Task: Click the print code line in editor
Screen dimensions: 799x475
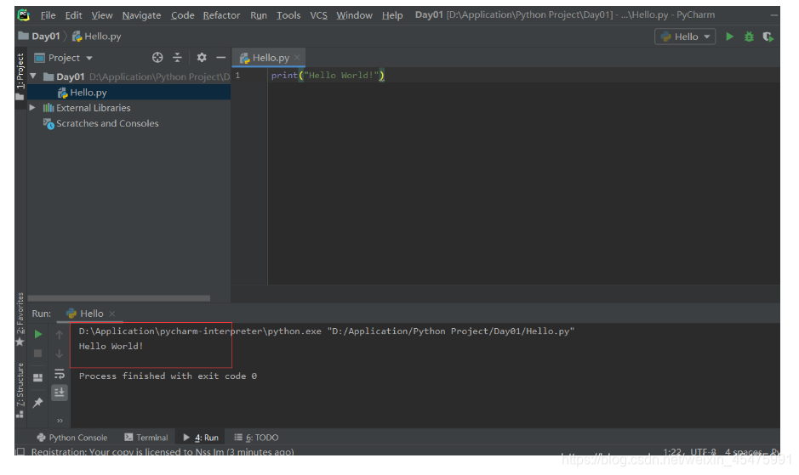Action: [x=328, y=76]
